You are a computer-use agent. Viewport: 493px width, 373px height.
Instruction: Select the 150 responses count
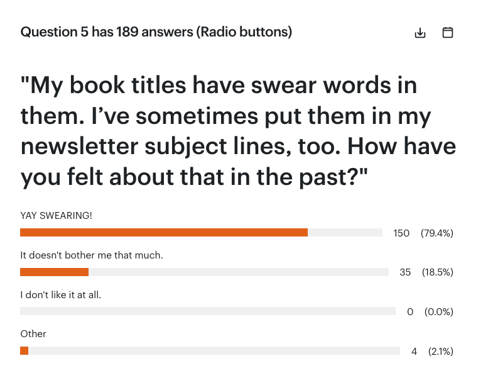[401, 233]
